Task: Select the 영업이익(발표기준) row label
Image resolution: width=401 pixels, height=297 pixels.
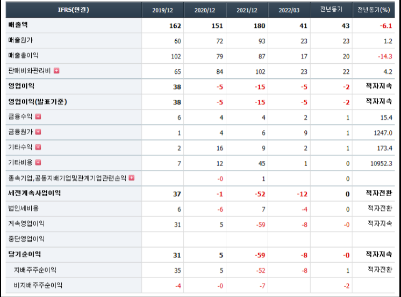Action: point(38,101)
